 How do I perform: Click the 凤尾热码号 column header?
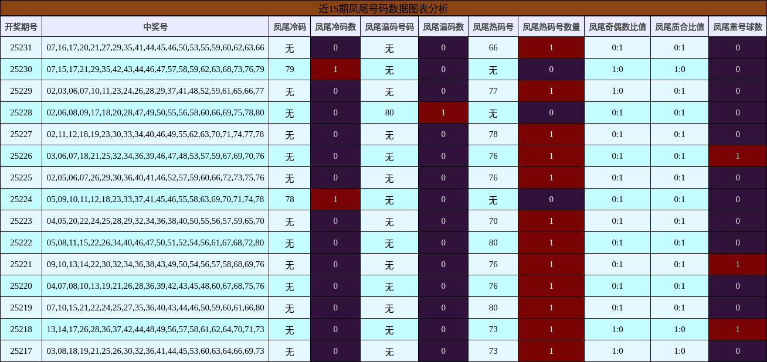point(493,26)
